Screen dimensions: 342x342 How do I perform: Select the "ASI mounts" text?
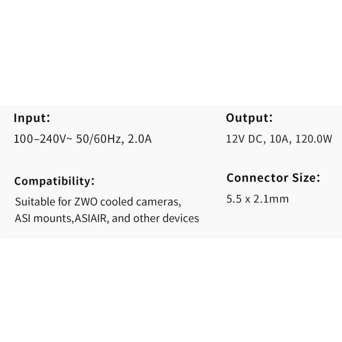(44, 218)
